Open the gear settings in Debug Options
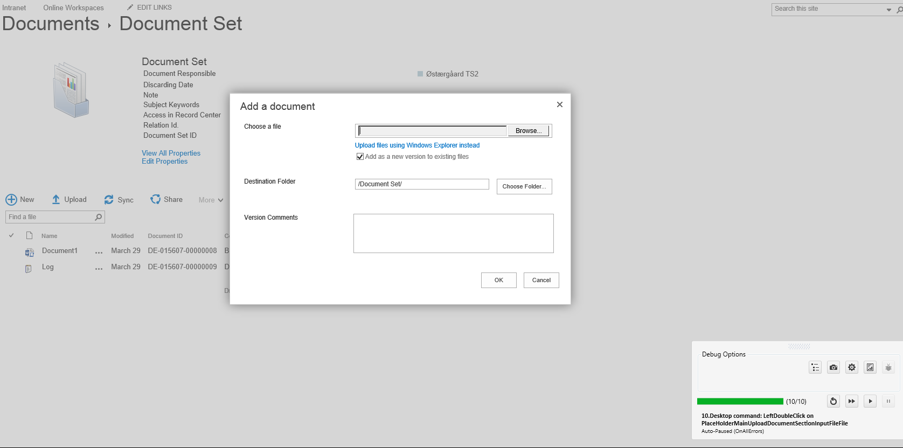The image size is (903, 448). point(852,367)
